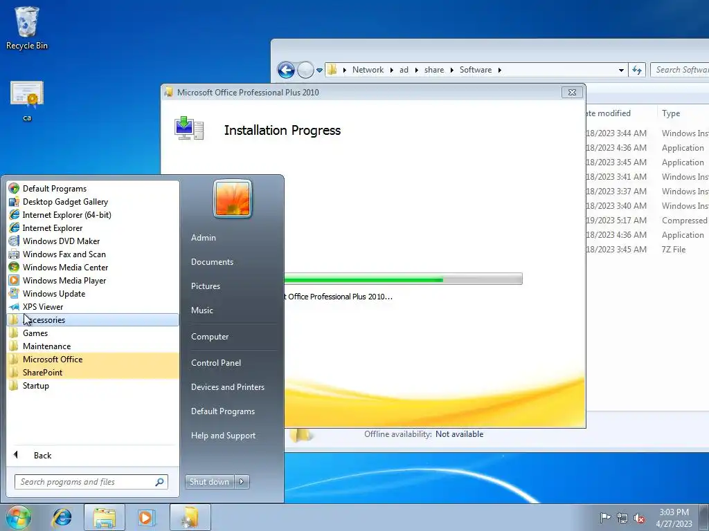The image size is (709, 531).
Task: Open the Explorer address bar history dropdown
Action: [621, 70]
